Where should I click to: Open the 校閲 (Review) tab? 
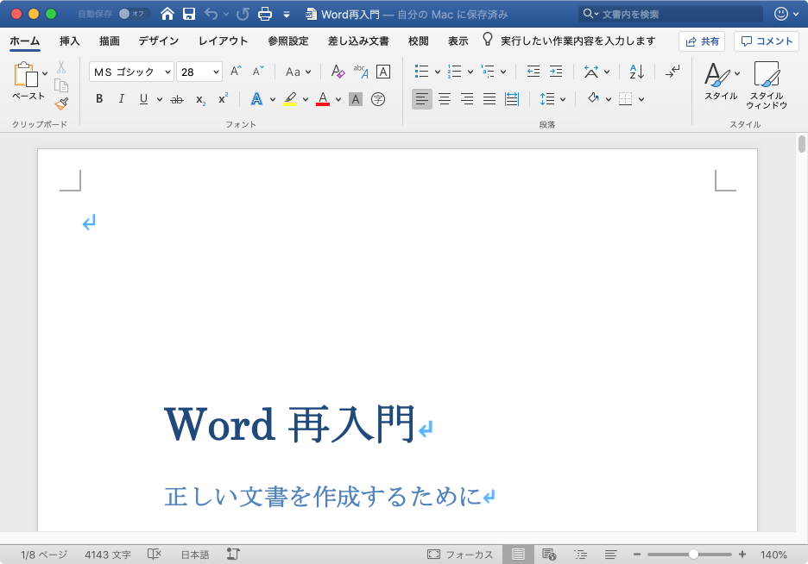point(419,41)
